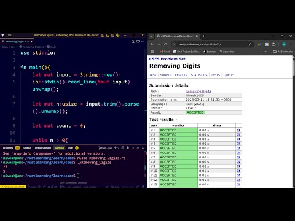The width and height of the screenshot is (295, 221).
Task: Split the terminal panel
Action: click(x=123, y=148)
